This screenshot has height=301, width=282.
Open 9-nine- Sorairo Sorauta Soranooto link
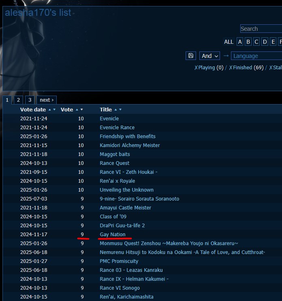[139, 199]
